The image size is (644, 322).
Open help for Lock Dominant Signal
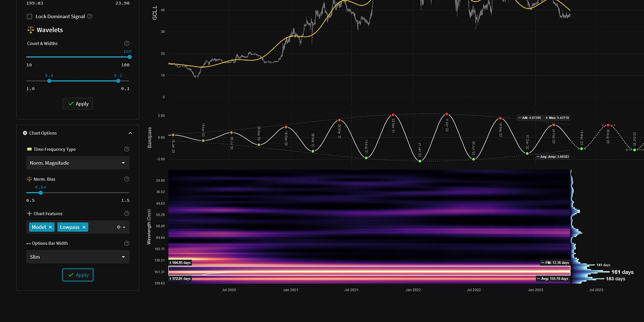(90, 17)
